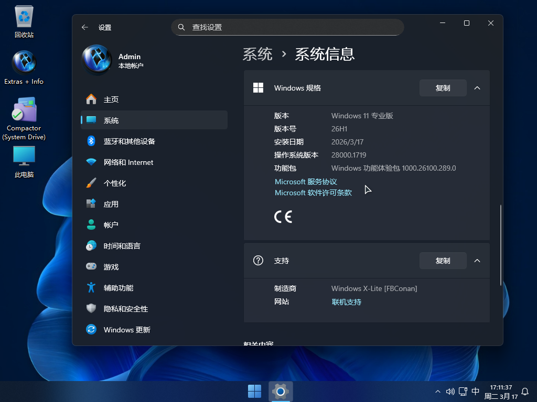Image resolution: width=537 pixels, height=402 pixels.
Task: Open the online support link
Action: tap(346, 301)
